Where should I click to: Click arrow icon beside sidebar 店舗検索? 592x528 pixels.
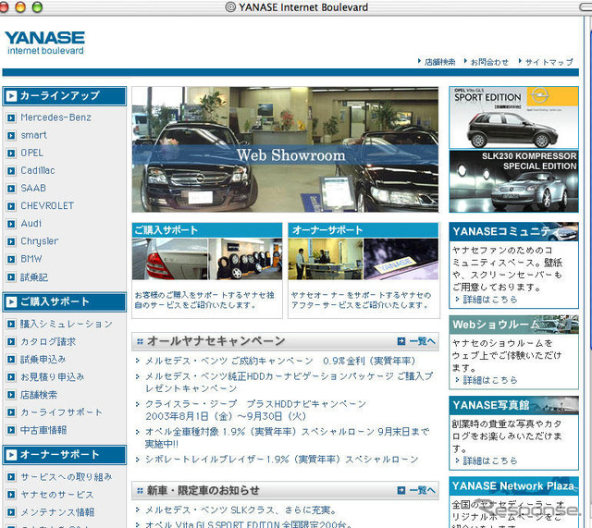[x=11, y=395]
